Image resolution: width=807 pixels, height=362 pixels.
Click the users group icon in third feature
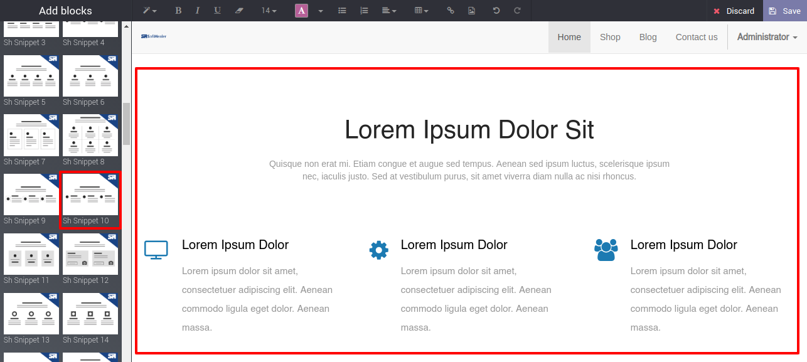click(606, 250)
